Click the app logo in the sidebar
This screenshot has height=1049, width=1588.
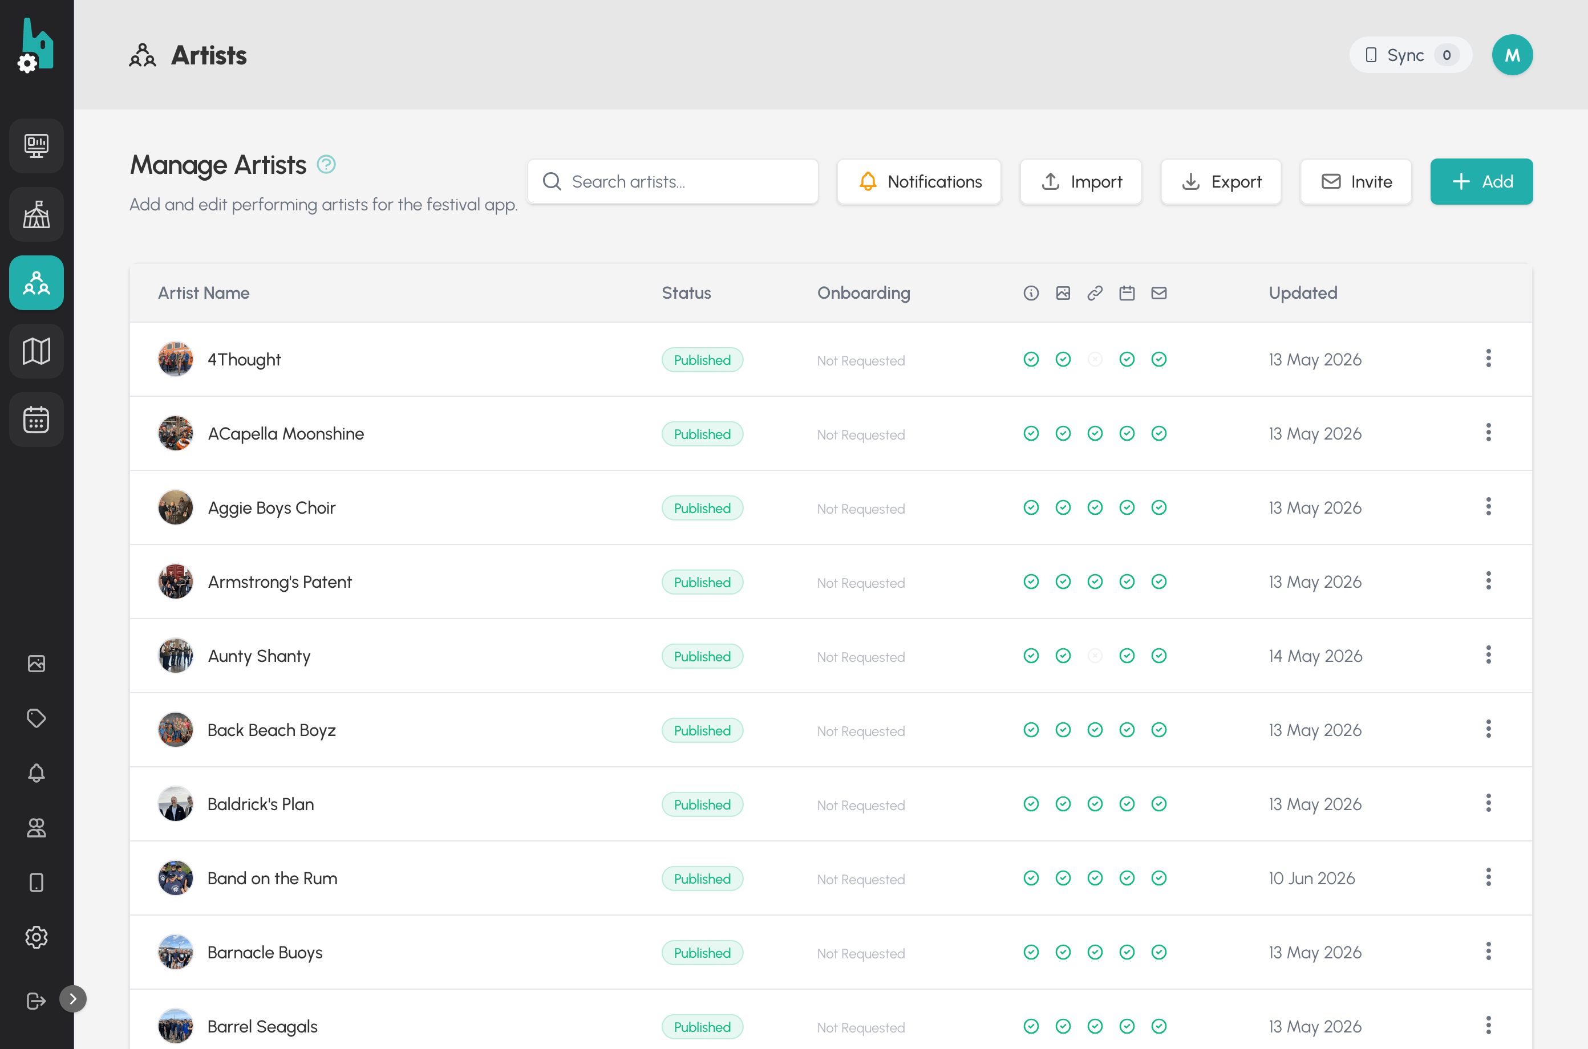pyautogui.click(x=36, y=45)
